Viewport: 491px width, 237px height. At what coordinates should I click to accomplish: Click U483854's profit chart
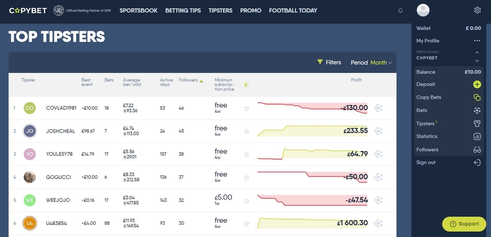point(312,223)
